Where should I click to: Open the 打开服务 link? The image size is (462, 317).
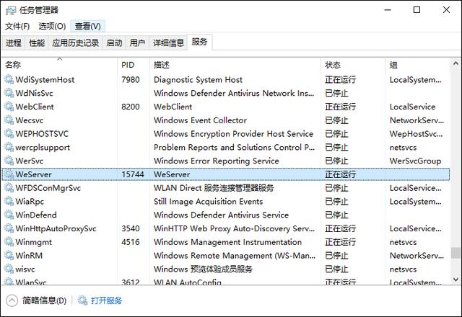[x=106, y=300]
